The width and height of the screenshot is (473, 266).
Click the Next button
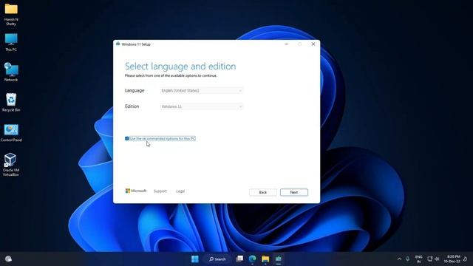[x=294, y=192]
